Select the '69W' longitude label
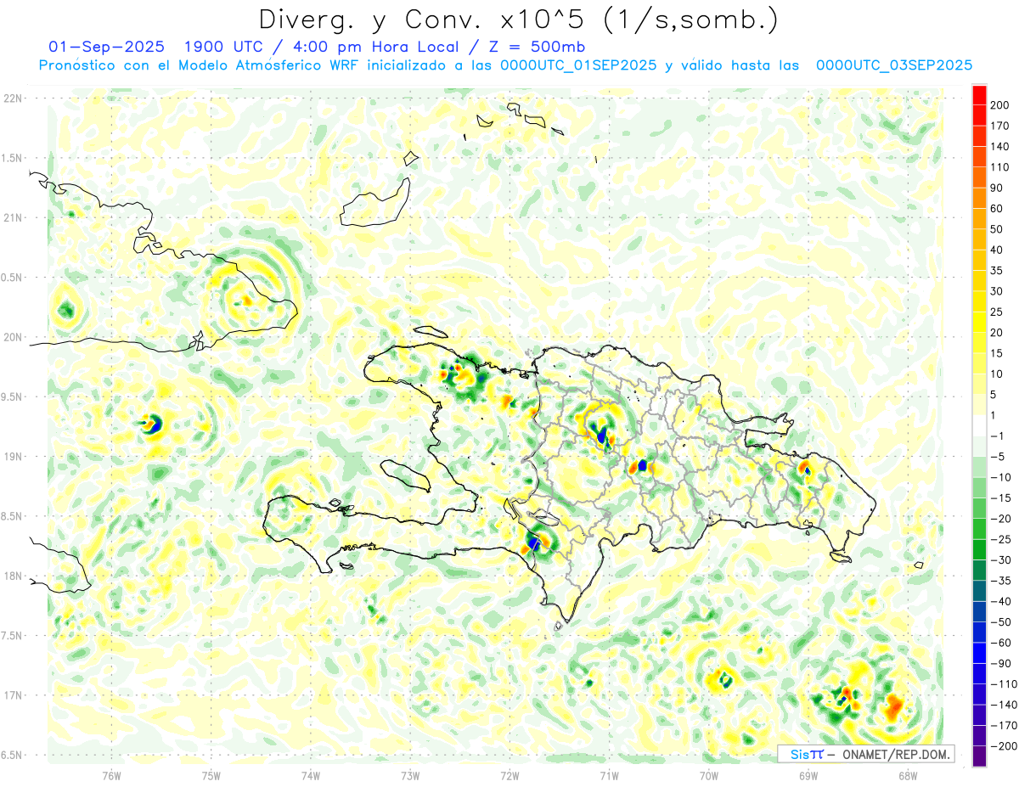The width and height of the screenshot is (1019, 787). [x=808, y=775]
